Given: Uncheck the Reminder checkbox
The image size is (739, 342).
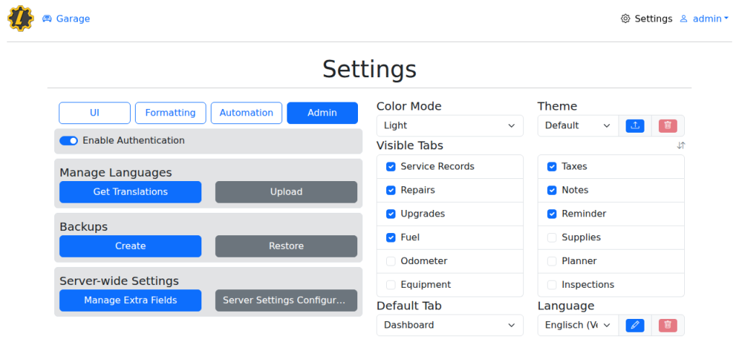Looking at the screenshot, I should click(552, 214).
